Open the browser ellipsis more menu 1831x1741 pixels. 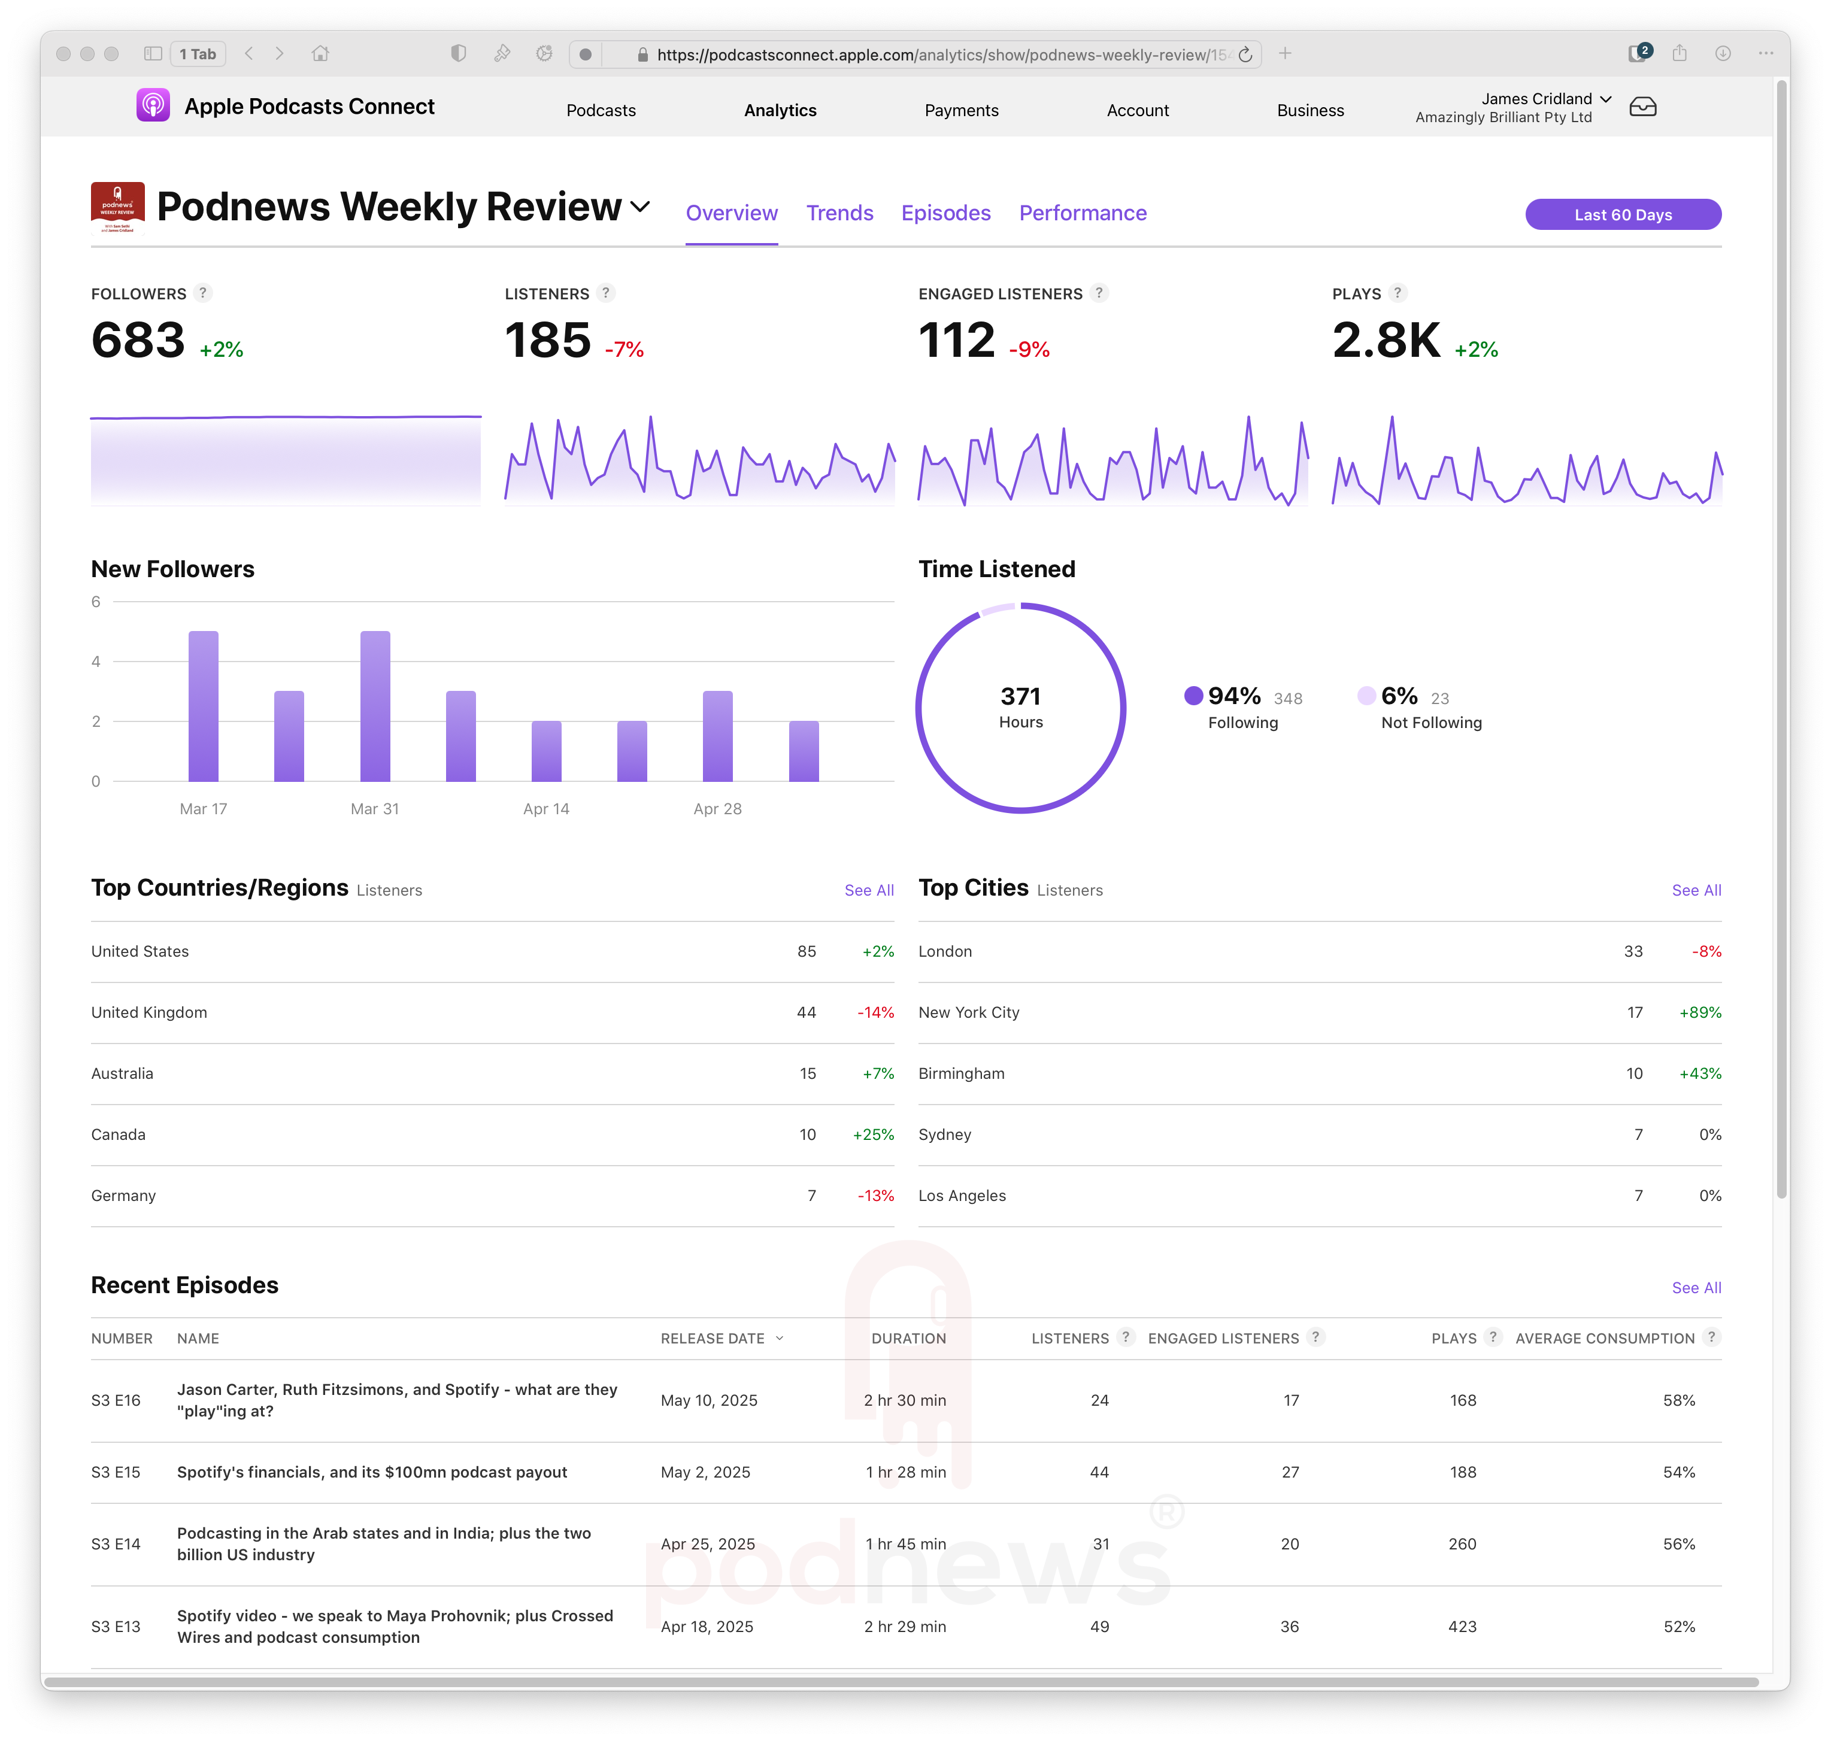[1765, 54]
